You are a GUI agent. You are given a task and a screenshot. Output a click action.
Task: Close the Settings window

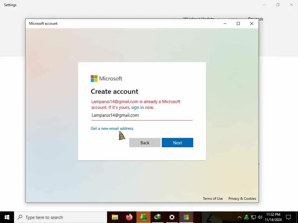(x=291, y=5)
